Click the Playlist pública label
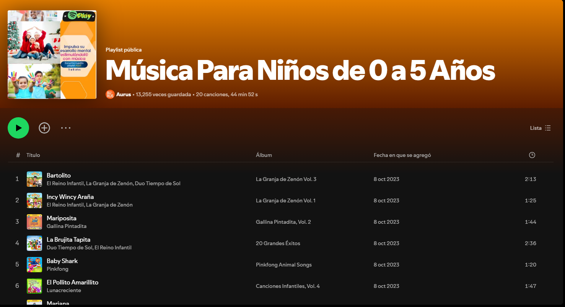 point(124,50)
